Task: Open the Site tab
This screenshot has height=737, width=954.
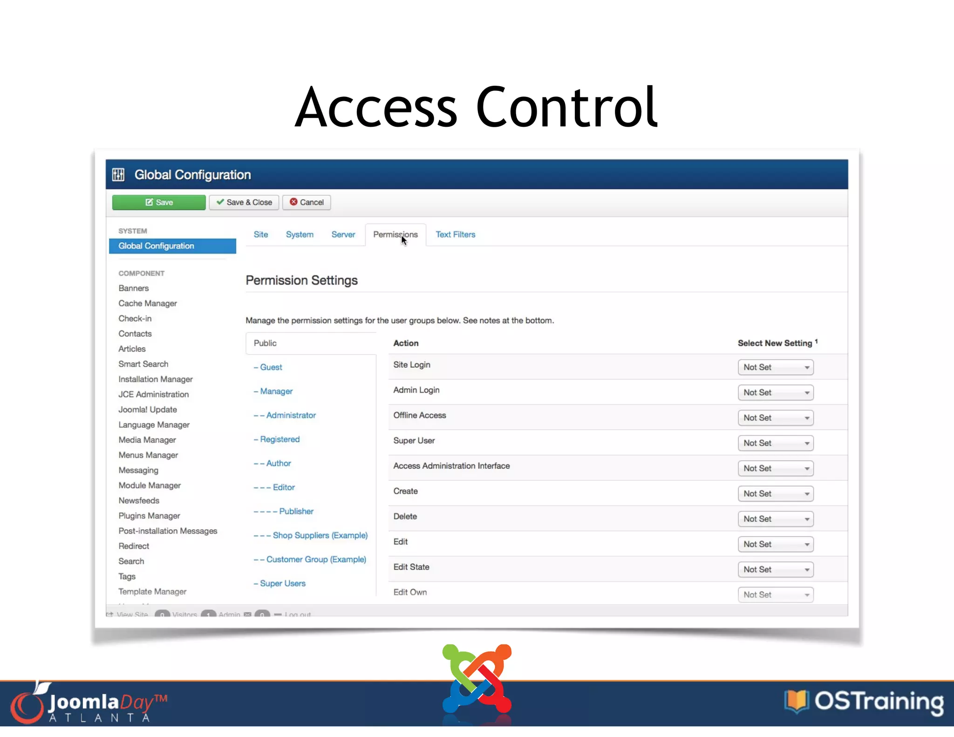Action: tap(261, 234)
